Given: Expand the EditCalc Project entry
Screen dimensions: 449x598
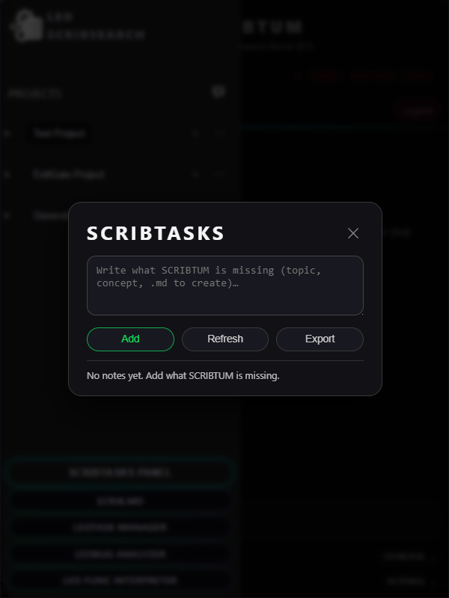Looking at the screenshot, I should (x=7, y=174).
